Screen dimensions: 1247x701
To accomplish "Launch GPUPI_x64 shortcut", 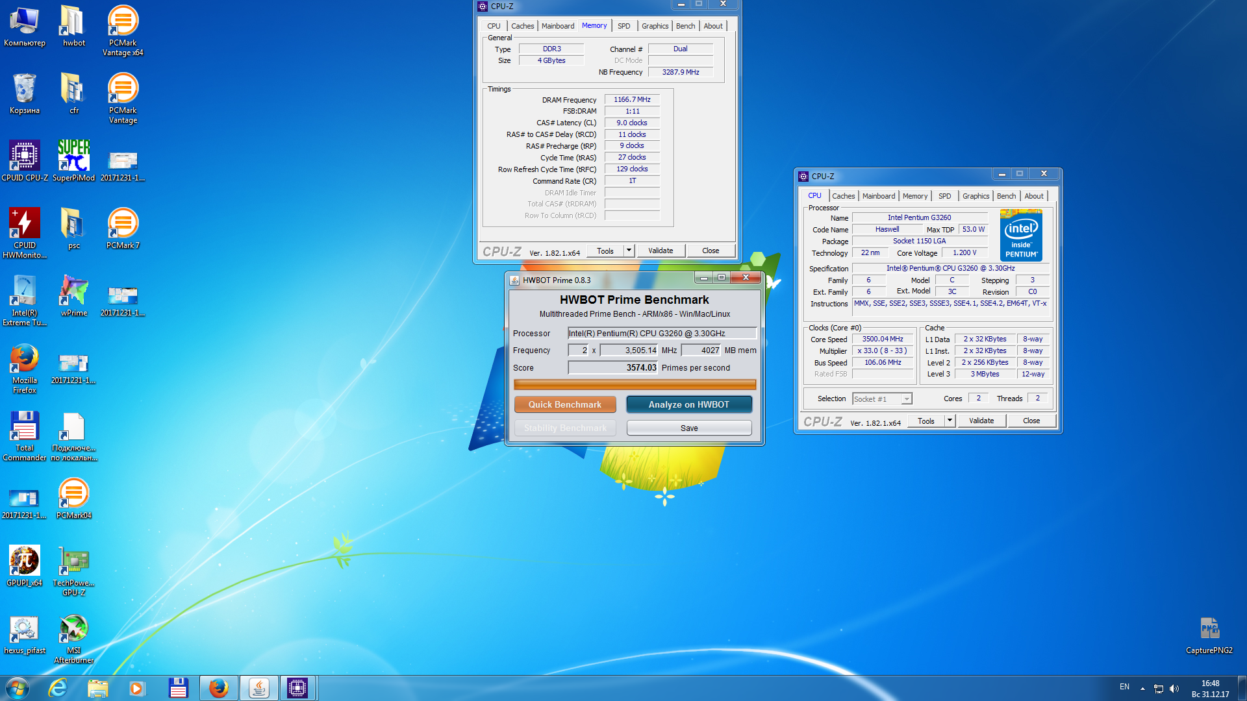I will [25, 567].
